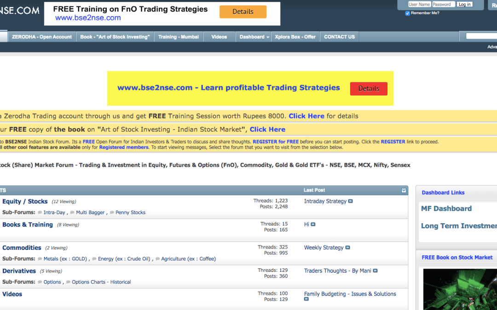The width and height of the screenshot is (497, 310).
Task: Click the User Name field
Action: (x=419, y=5)
